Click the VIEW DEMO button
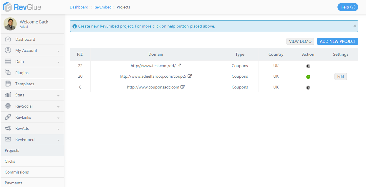This screenshot has width=366, height=187. pyautogui.click(x=300, y=41)
